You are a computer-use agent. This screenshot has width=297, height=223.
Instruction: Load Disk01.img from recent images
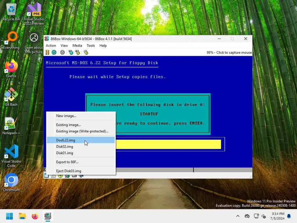[81, 153]
